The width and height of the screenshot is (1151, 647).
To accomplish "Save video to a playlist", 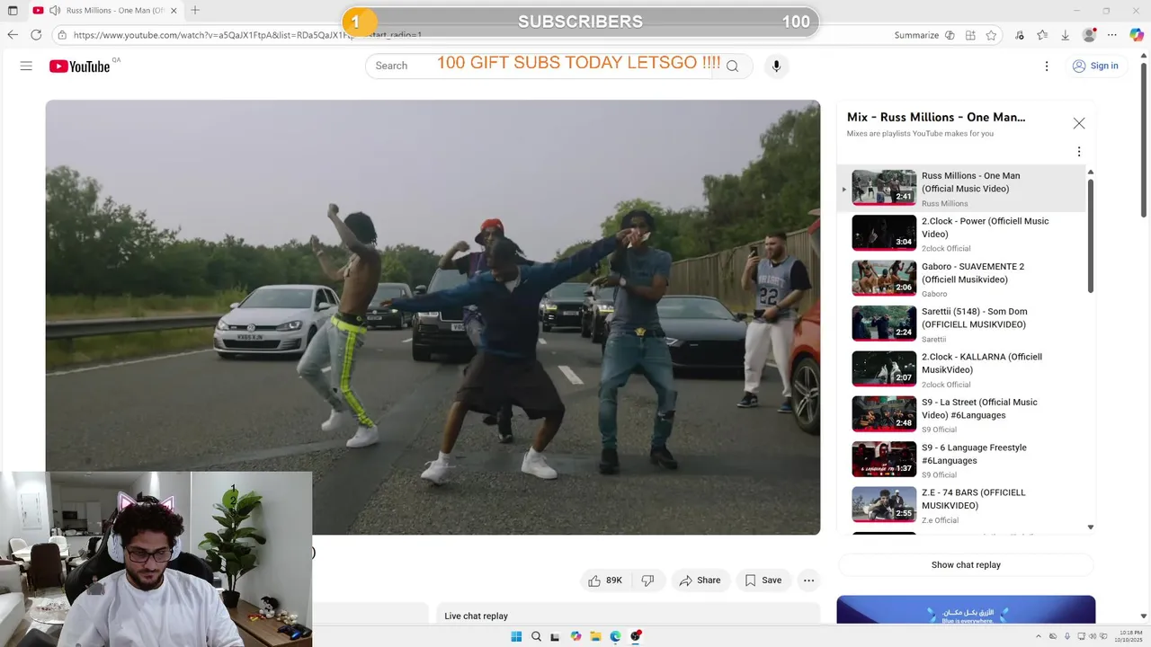I will (763, 581).
